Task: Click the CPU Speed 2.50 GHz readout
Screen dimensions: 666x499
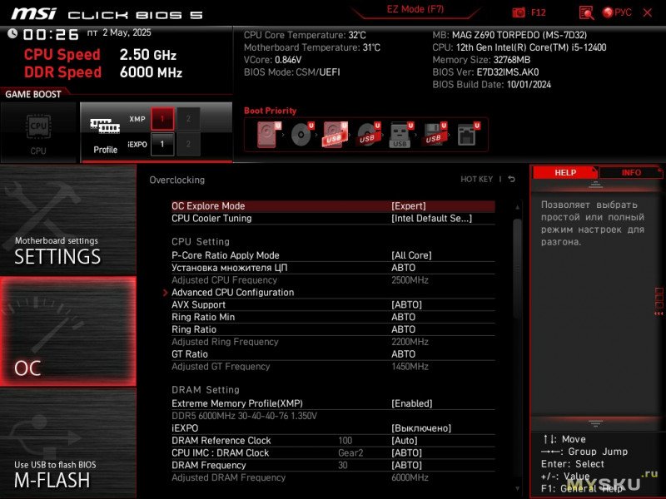Action: click(100, 55)
